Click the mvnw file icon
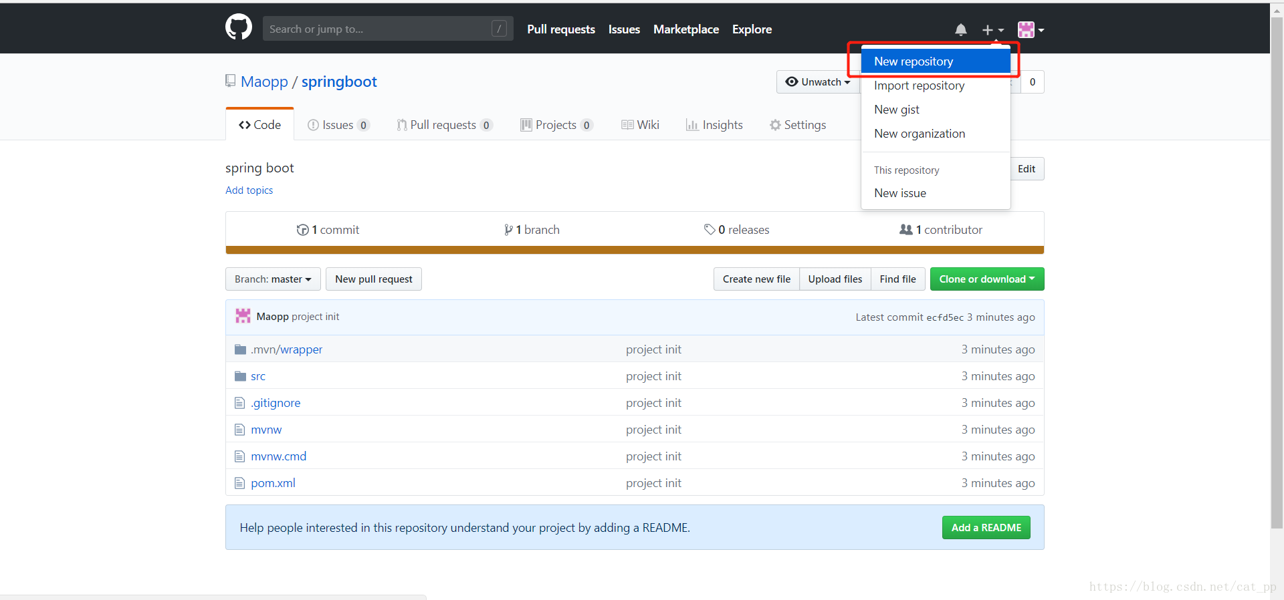This screenshot has height=600, width=1284. coord(239,430)
